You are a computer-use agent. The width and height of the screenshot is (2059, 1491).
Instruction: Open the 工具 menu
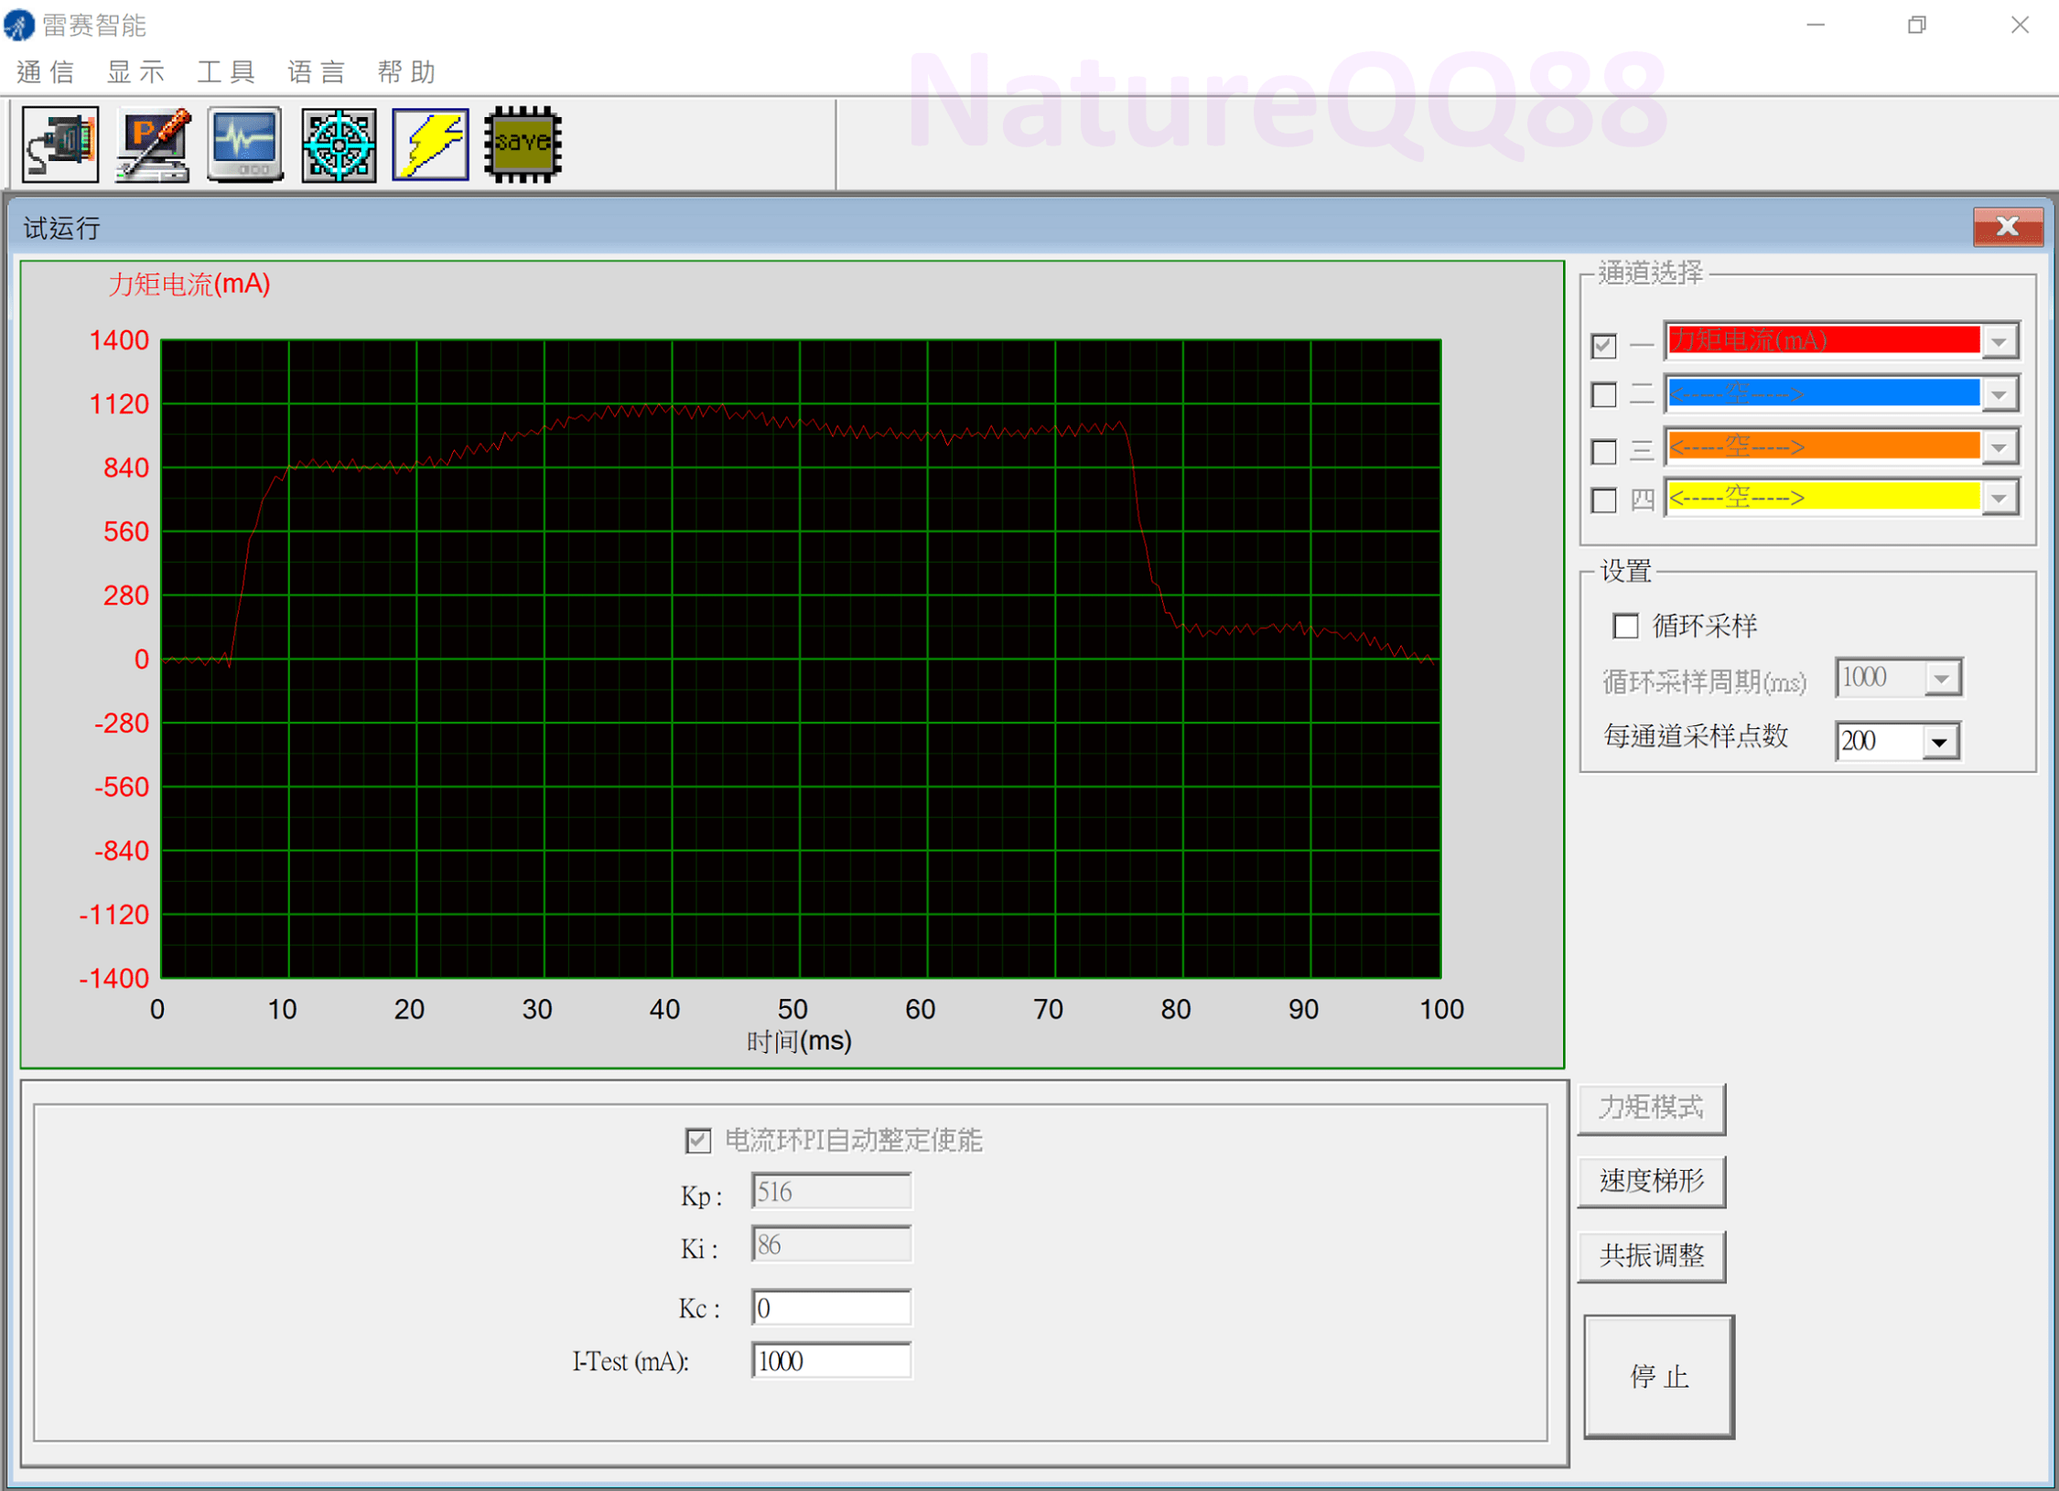225,72
